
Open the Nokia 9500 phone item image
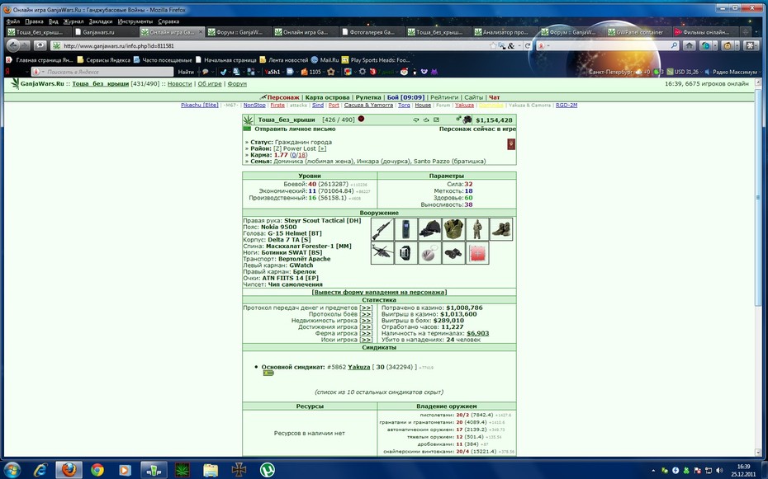point(406,229)
